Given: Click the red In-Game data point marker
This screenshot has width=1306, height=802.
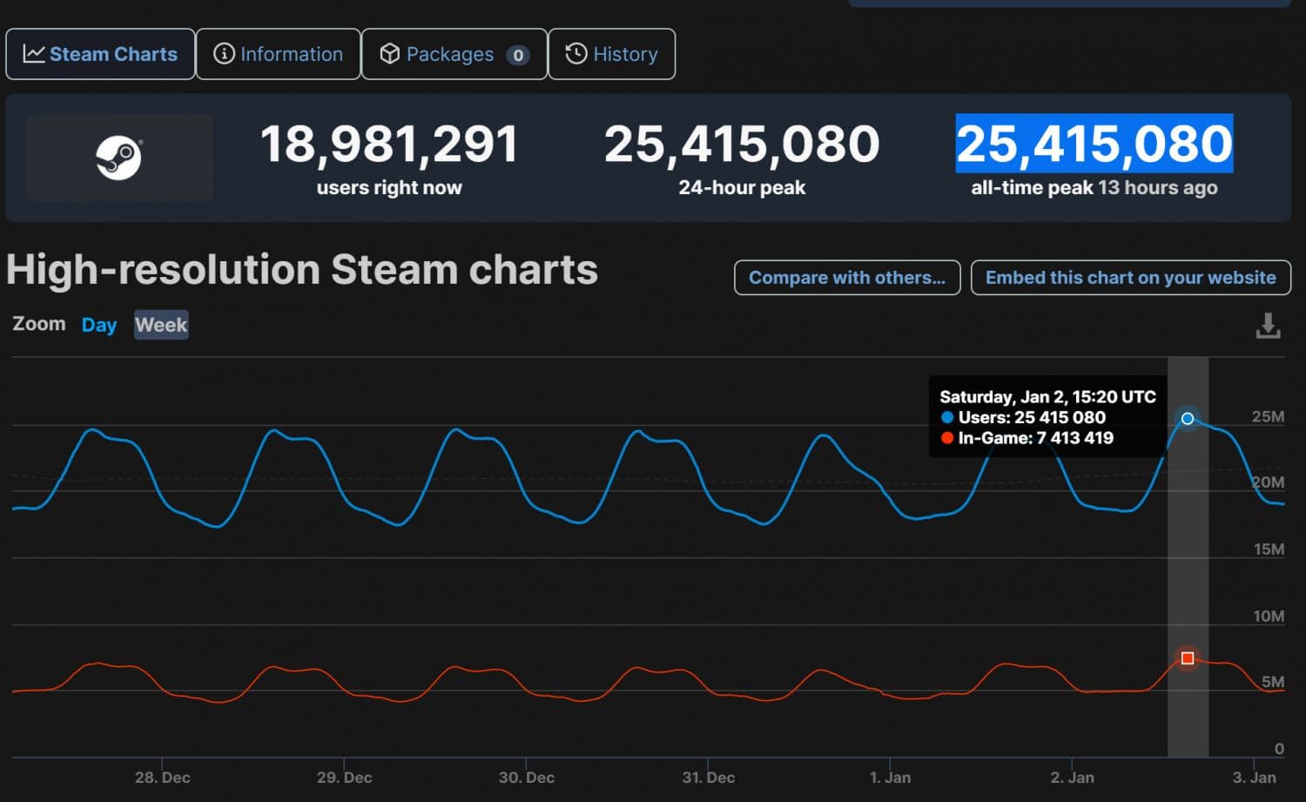Looking at the screenshot, I should (1187, 658).
